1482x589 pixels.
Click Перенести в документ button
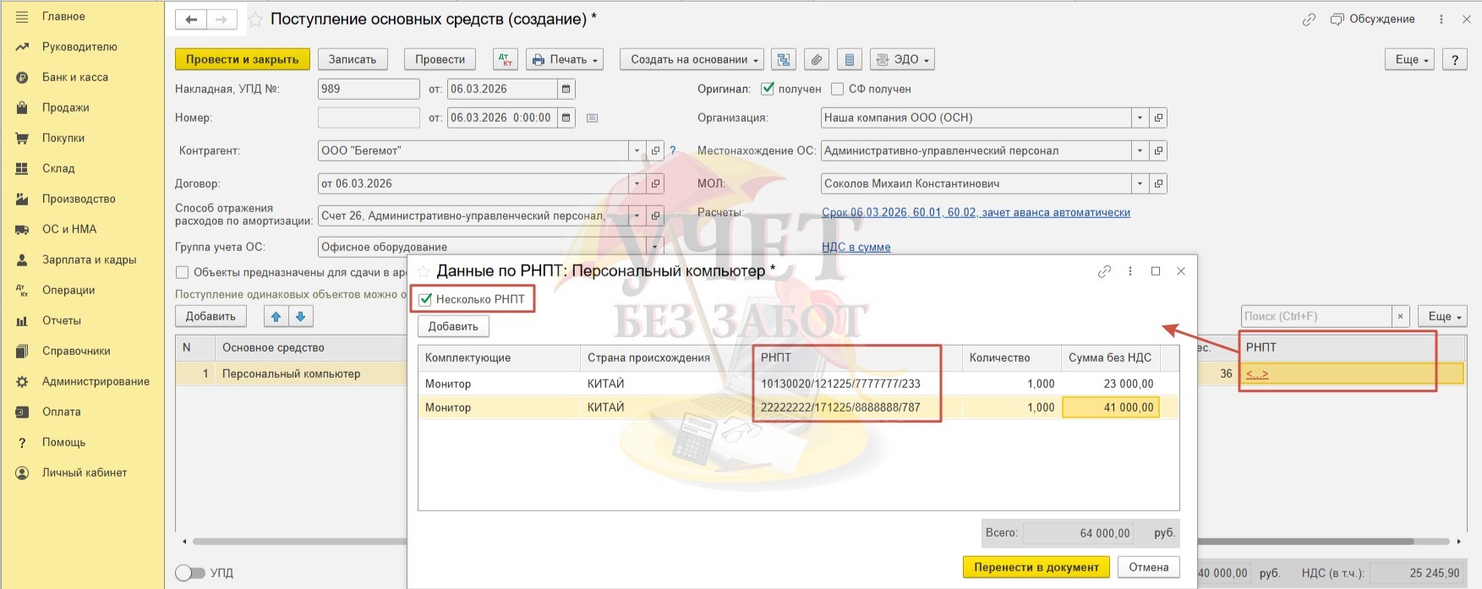pos(1036,567)
